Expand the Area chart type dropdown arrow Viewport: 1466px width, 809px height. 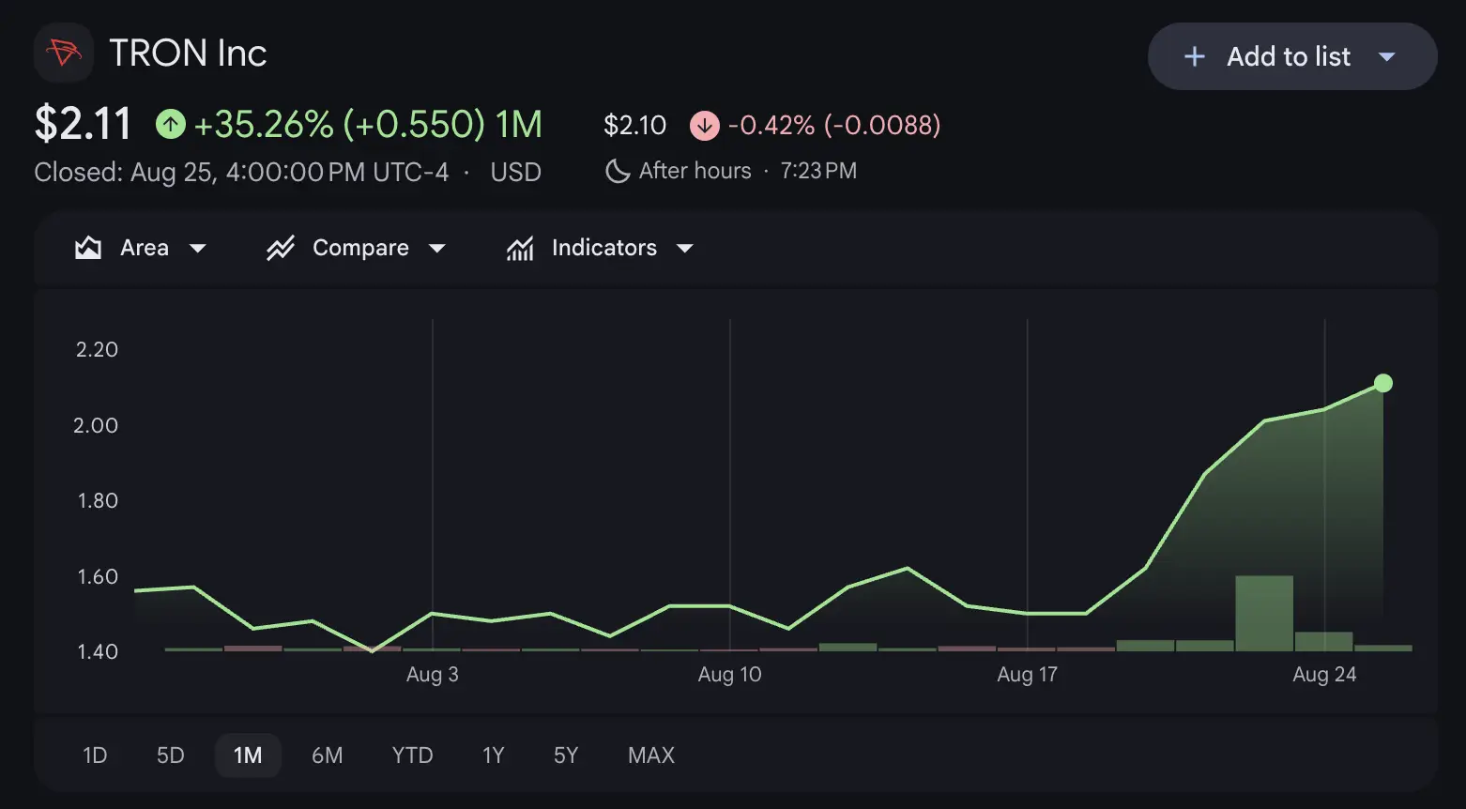pos(197,249)
